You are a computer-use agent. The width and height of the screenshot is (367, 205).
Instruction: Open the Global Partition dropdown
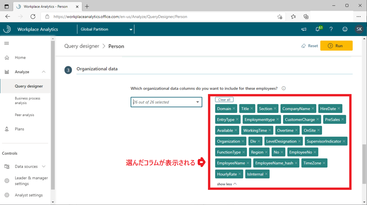pyautogui.click(x=106, y=29)
